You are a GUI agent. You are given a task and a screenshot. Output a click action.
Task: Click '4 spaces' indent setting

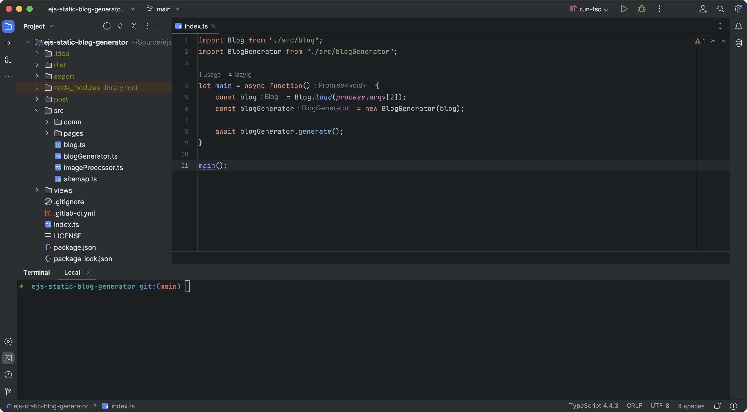(x=691, y=406)
